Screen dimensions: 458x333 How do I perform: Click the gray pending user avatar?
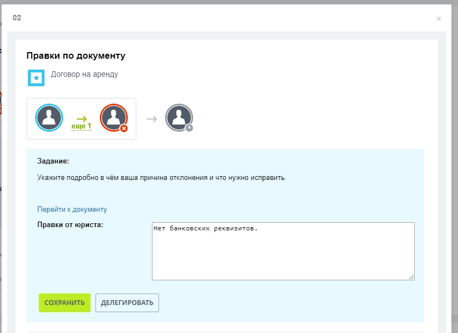179,117
